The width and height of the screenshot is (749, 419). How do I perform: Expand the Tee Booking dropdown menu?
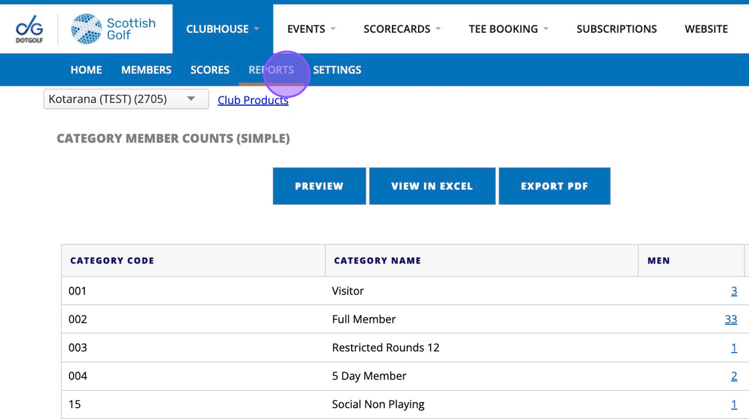tap(508, 29)
